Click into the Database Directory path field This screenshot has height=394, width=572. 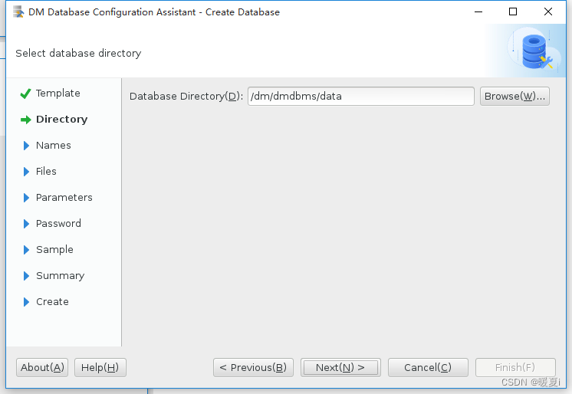(361, 97)
